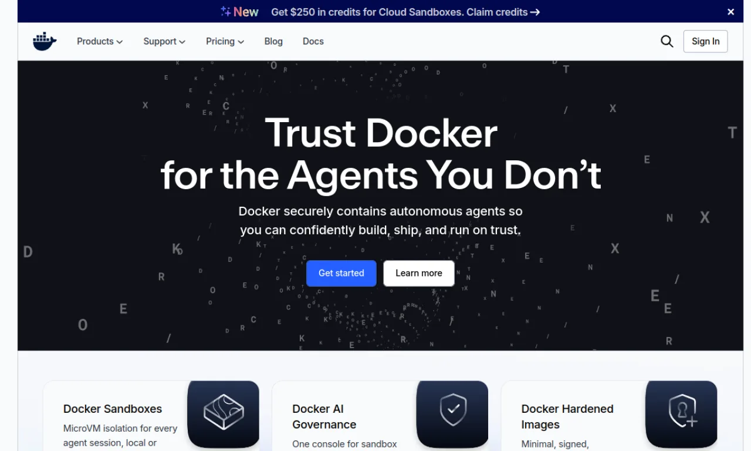Go to the Blog page
The width and height of the screenshot is (751, 451).
coord(273,41)
